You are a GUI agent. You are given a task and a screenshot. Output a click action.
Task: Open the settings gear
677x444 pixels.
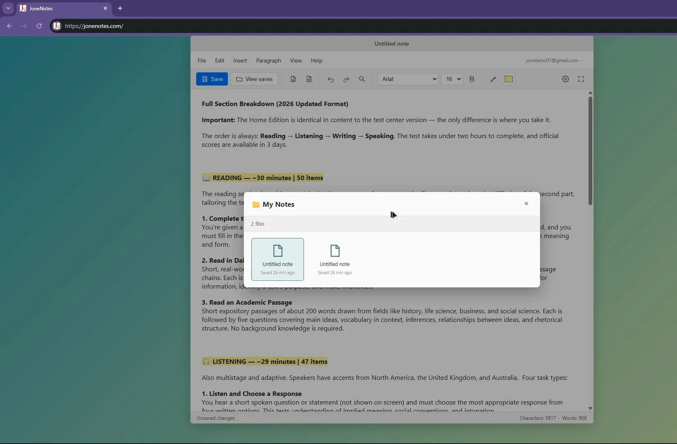pyautogui.click(x=566, y=79)
